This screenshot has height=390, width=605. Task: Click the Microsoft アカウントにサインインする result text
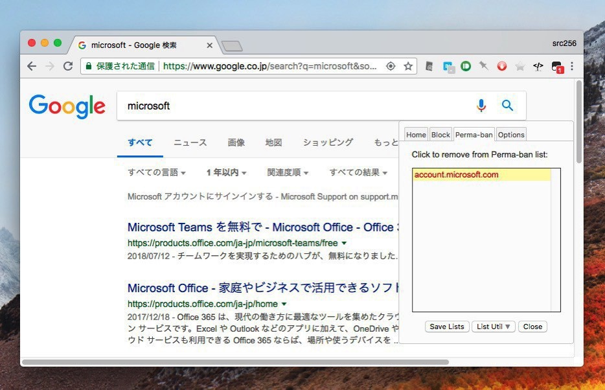tap(262, 196)
